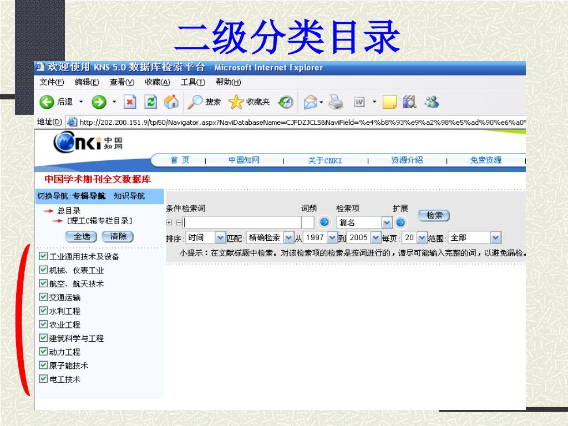Viewport: 568px width, 426px height.
Task: Click the 总目录 tree item
Action: point(69,211)
